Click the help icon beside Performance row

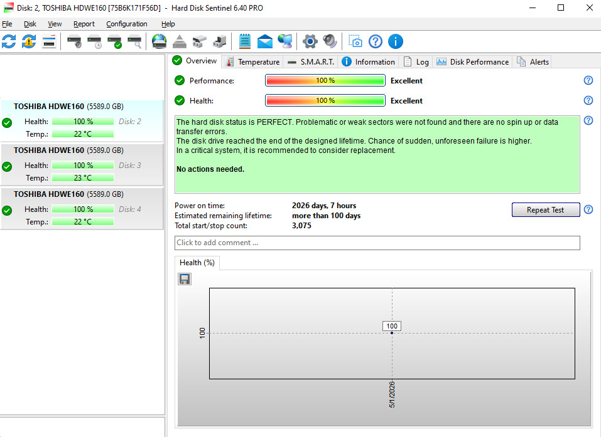click(x=588, y=80)
